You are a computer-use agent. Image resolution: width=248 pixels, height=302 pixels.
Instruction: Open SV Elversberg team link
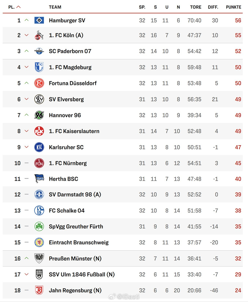[x=66, y=99]
